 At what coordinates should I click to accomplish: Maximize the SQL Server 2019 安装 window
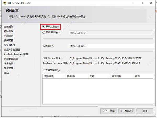click(142, 3)
